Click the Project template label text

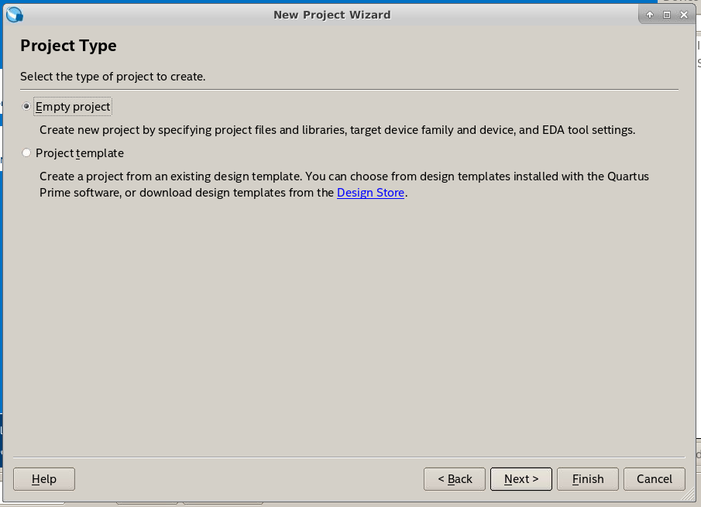(80, 153)
